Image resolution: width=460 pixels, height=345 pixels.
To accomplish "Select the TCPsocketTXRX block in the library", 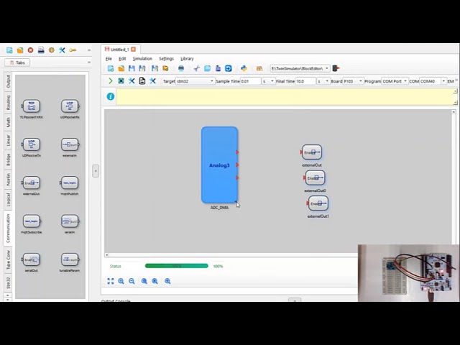I will [32, 106].
